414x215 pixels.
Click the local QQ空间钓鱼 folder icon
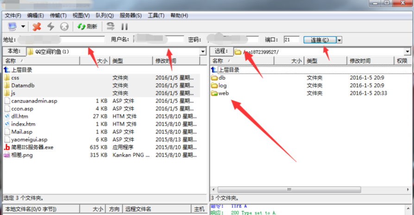point(31,51)
